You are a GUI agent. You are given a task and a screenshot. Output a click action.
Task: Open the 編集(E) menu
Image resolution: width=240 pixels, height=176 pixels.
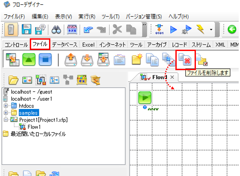pos(40,17)
